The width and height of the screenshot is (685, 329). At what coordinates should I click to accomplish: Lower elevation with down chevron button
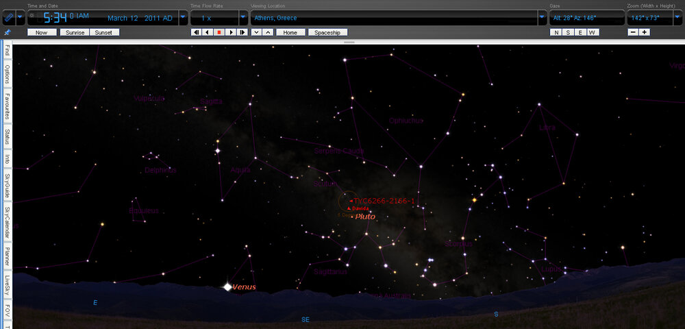click(256, 32)
